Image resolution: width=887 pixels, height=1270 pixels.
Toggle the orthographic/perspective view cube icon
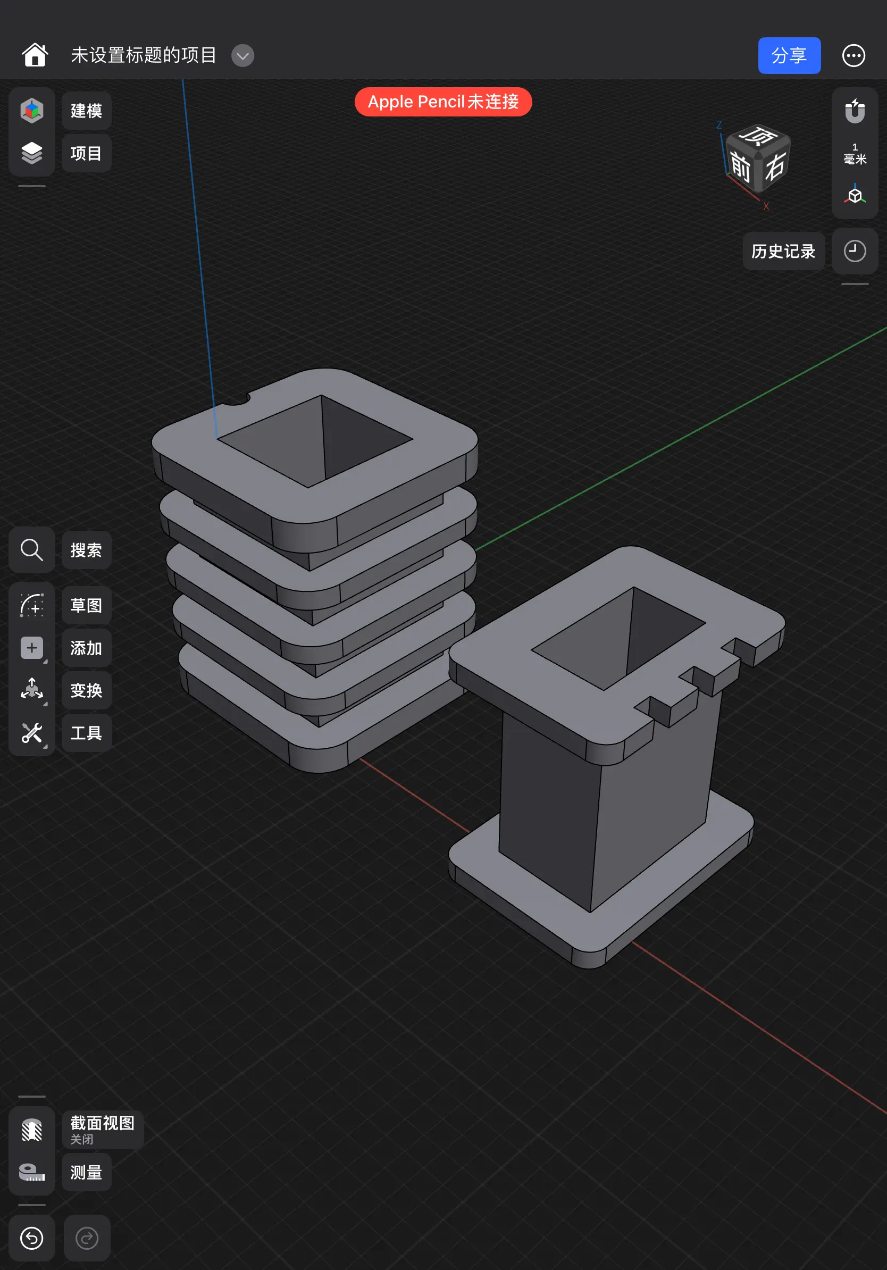[x=855, y=195]
